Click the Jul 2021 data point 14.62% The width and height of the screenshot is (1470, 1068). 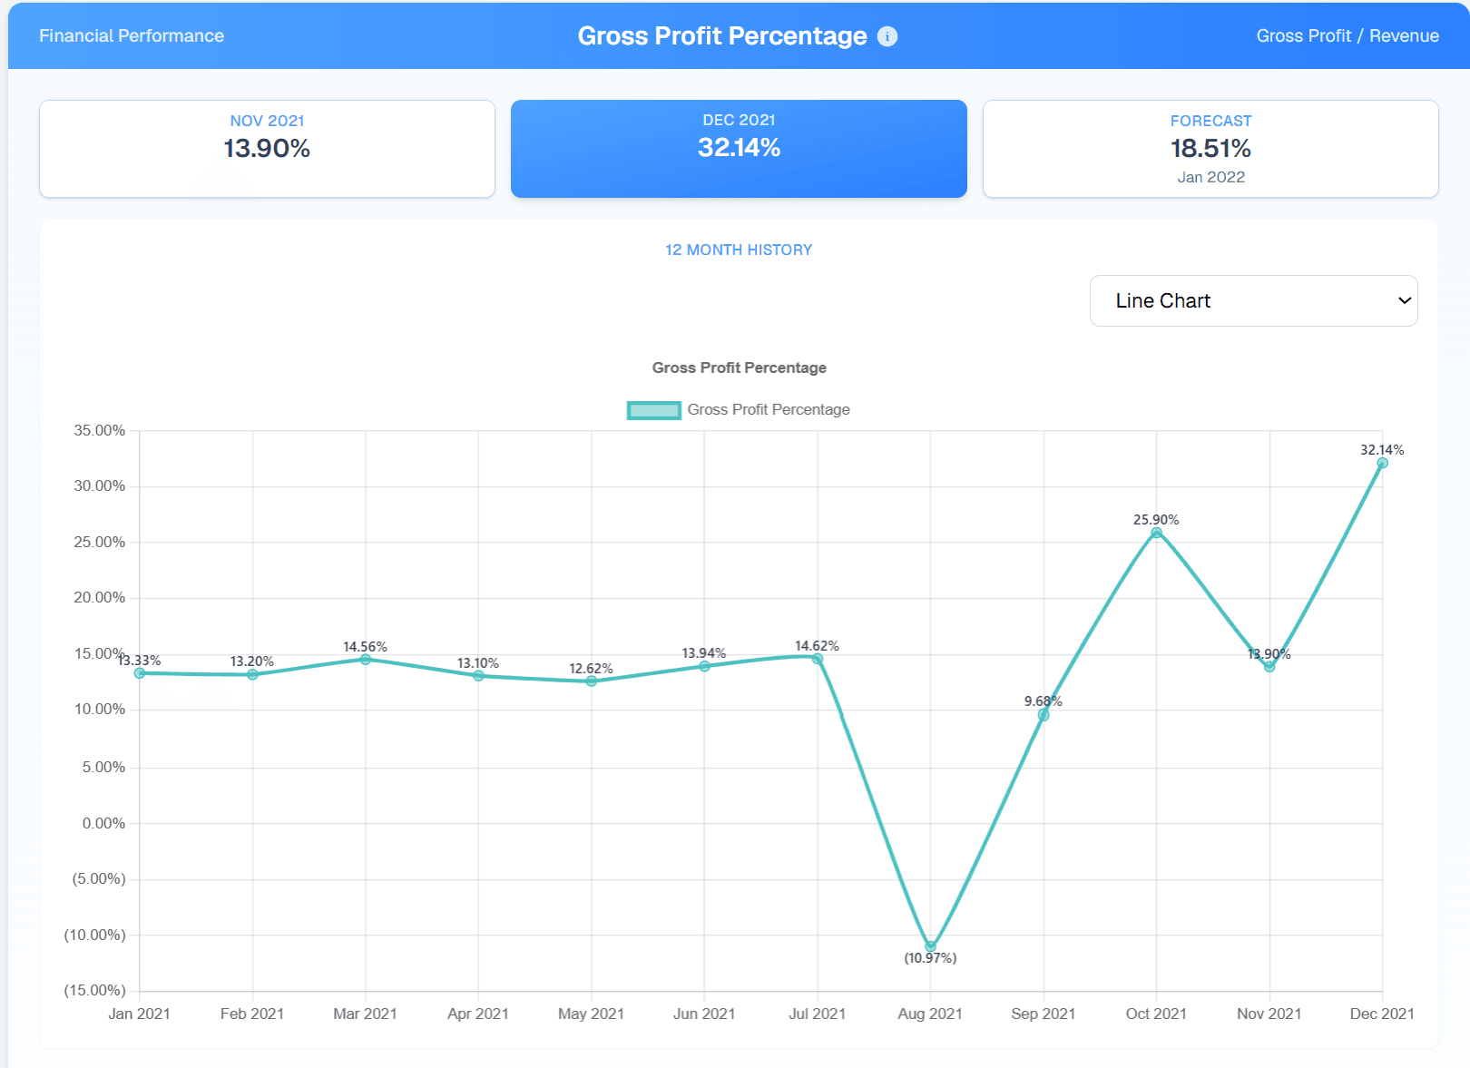(818, 659)
